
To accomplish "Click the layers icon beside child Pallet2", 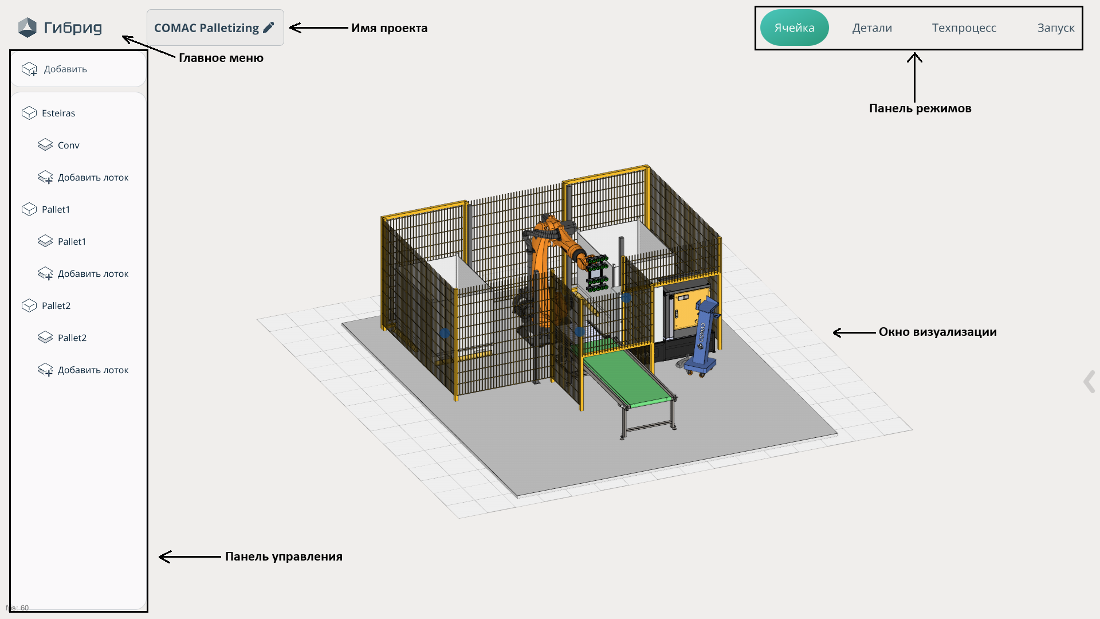I will (x=45, y=338).
